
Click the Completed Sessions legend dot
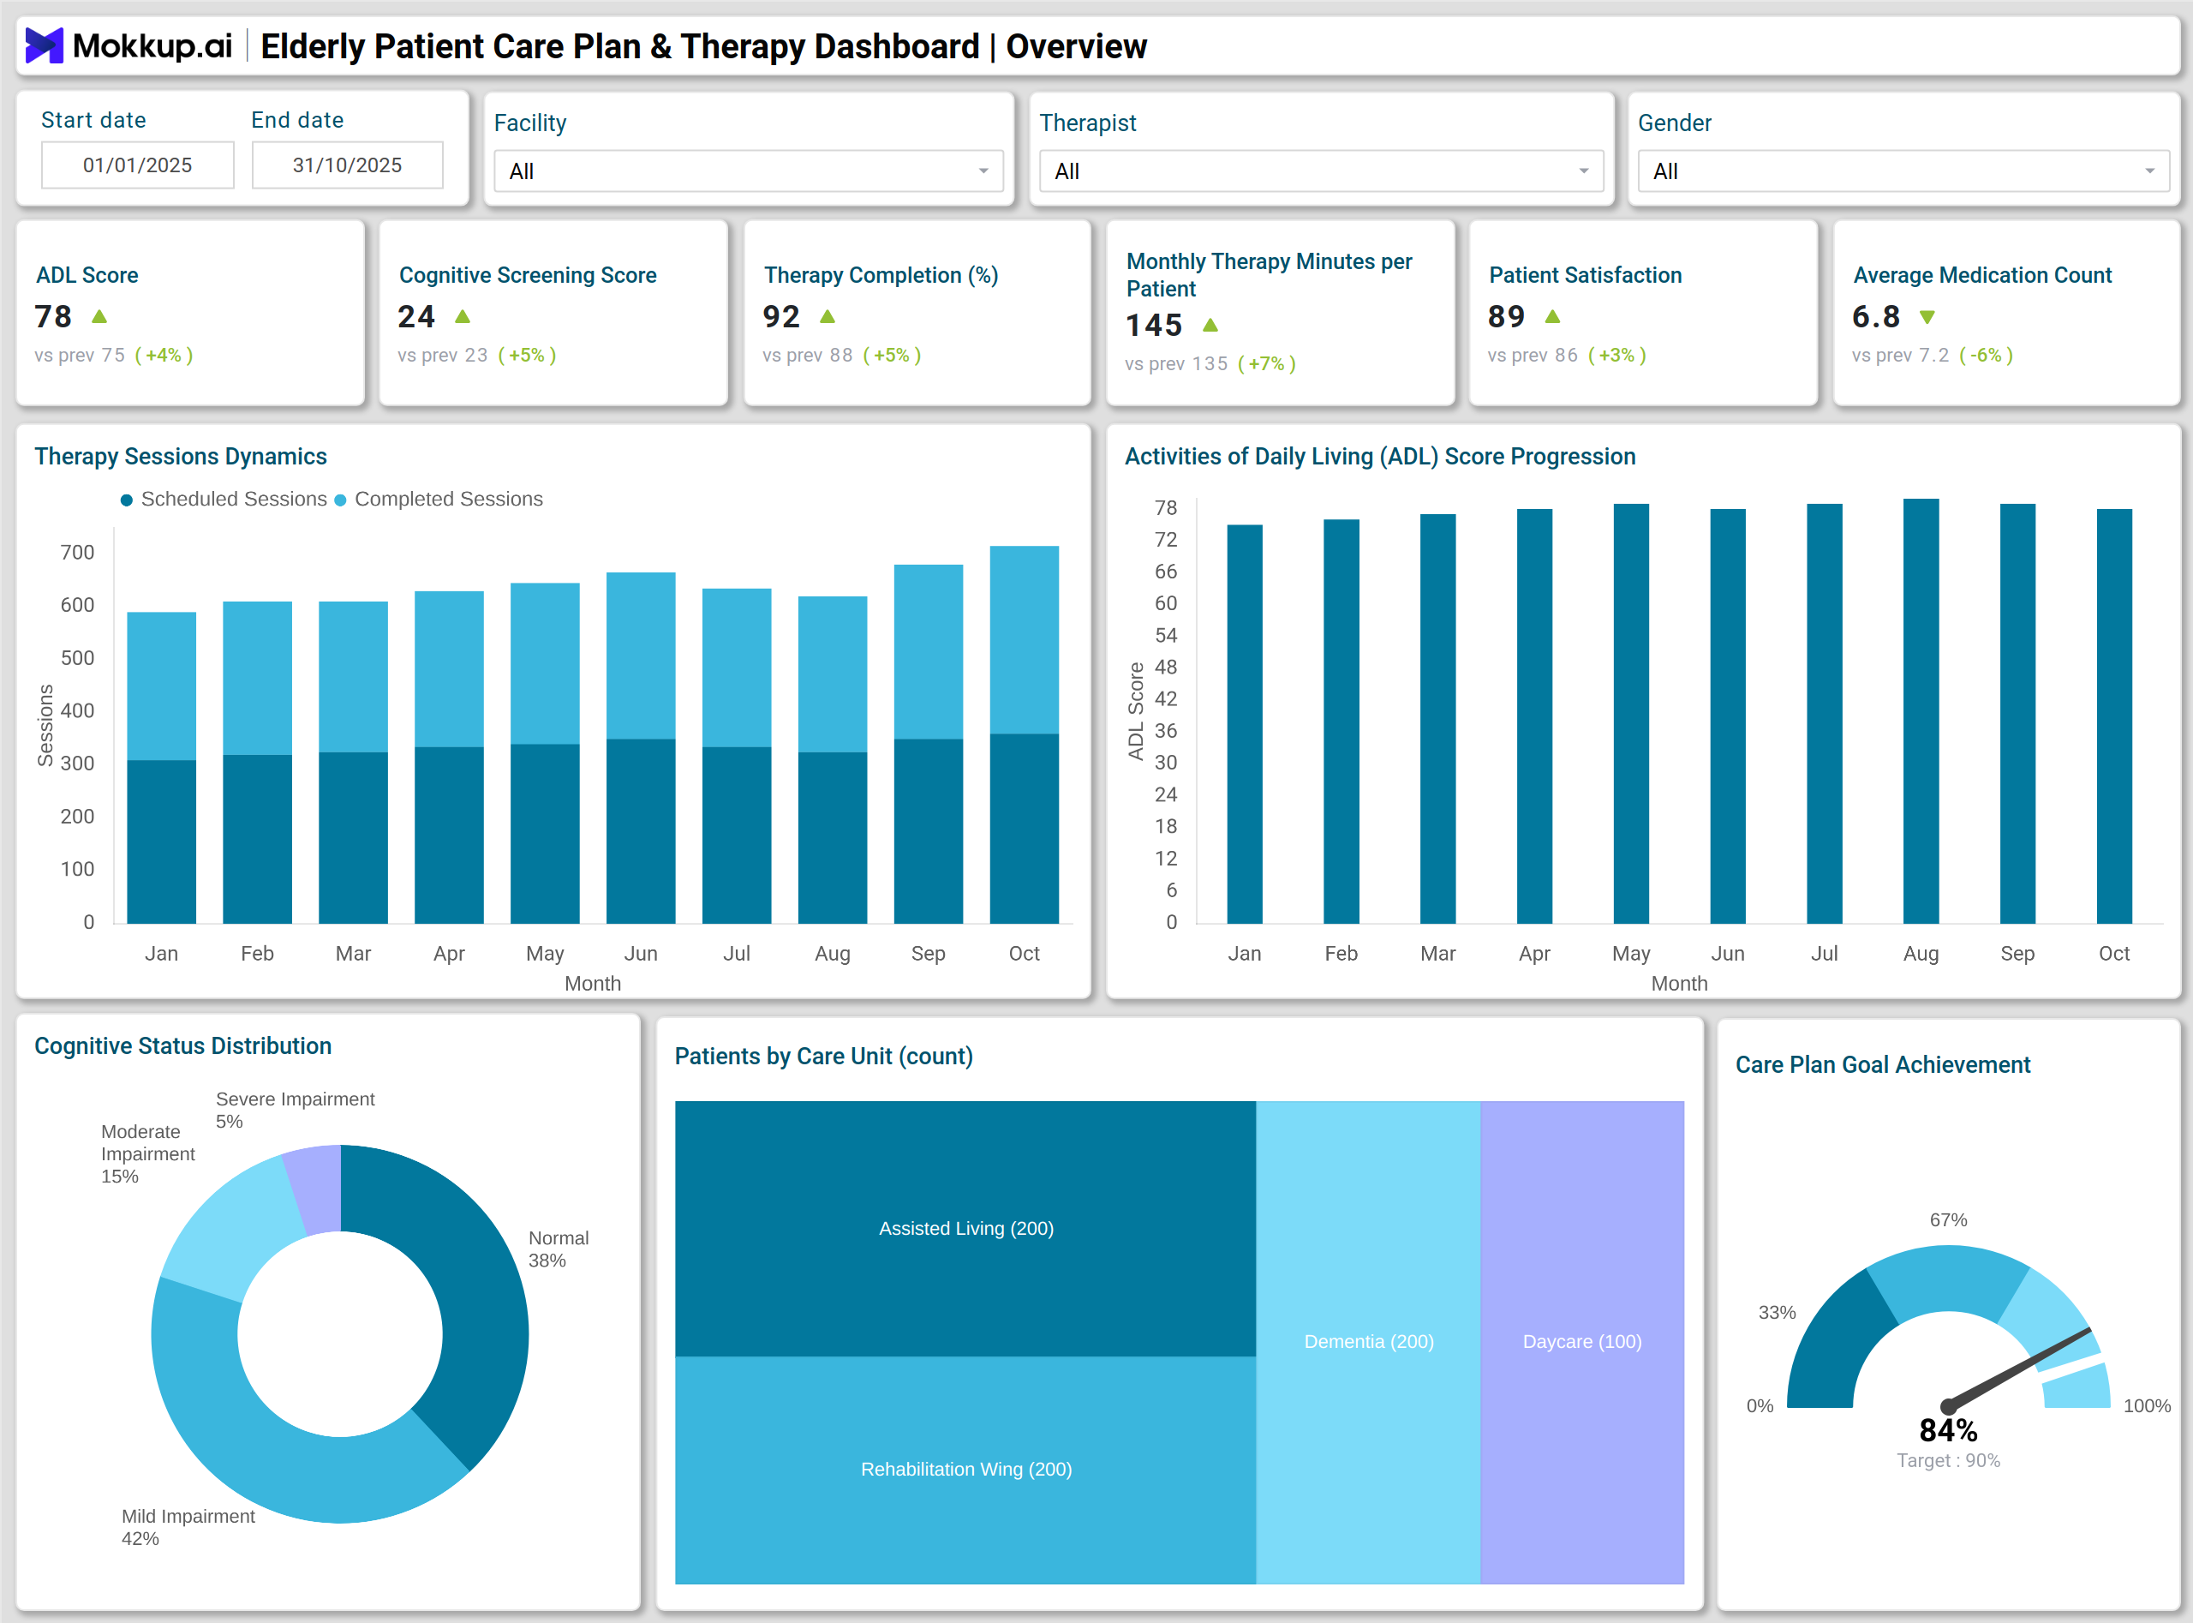[341, 500]
